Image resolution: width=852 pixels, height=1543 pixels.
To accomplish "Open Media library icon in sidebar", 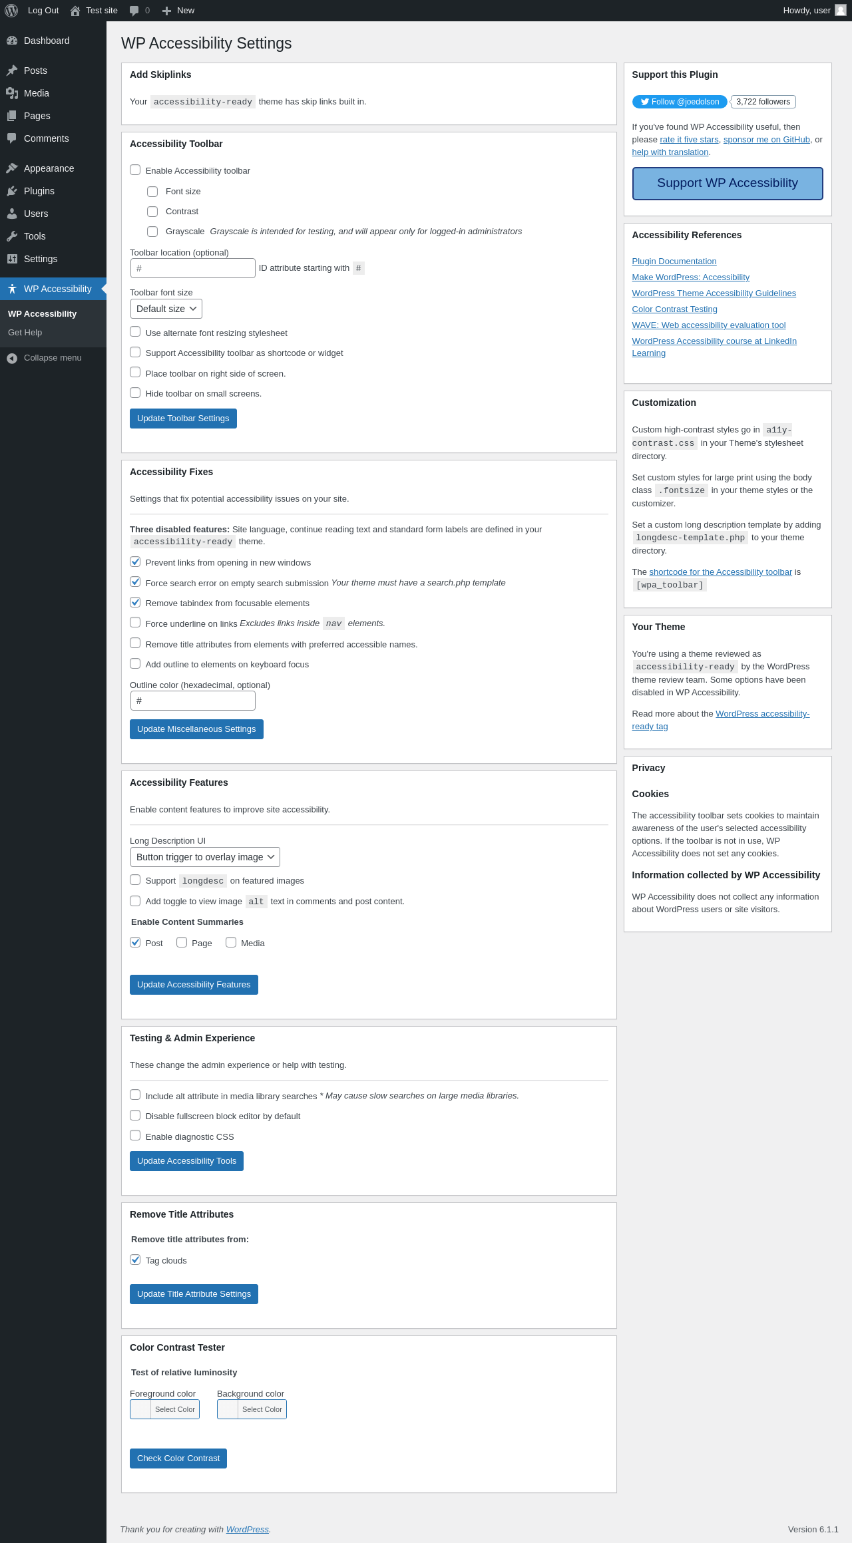I will (12, 93).
